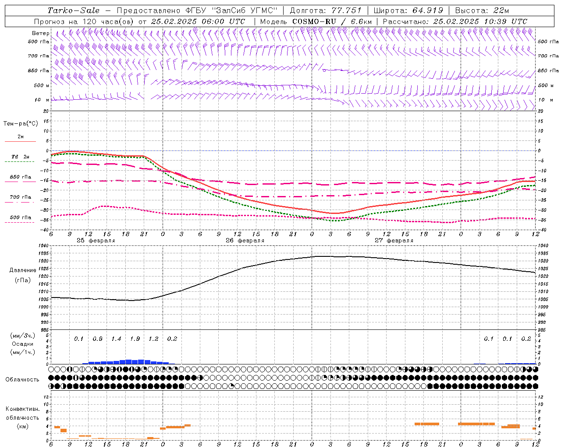This screenshot has height=448, width=561.
Task: Click the line sample under 700 гПа legend
Action: [20, 202]
